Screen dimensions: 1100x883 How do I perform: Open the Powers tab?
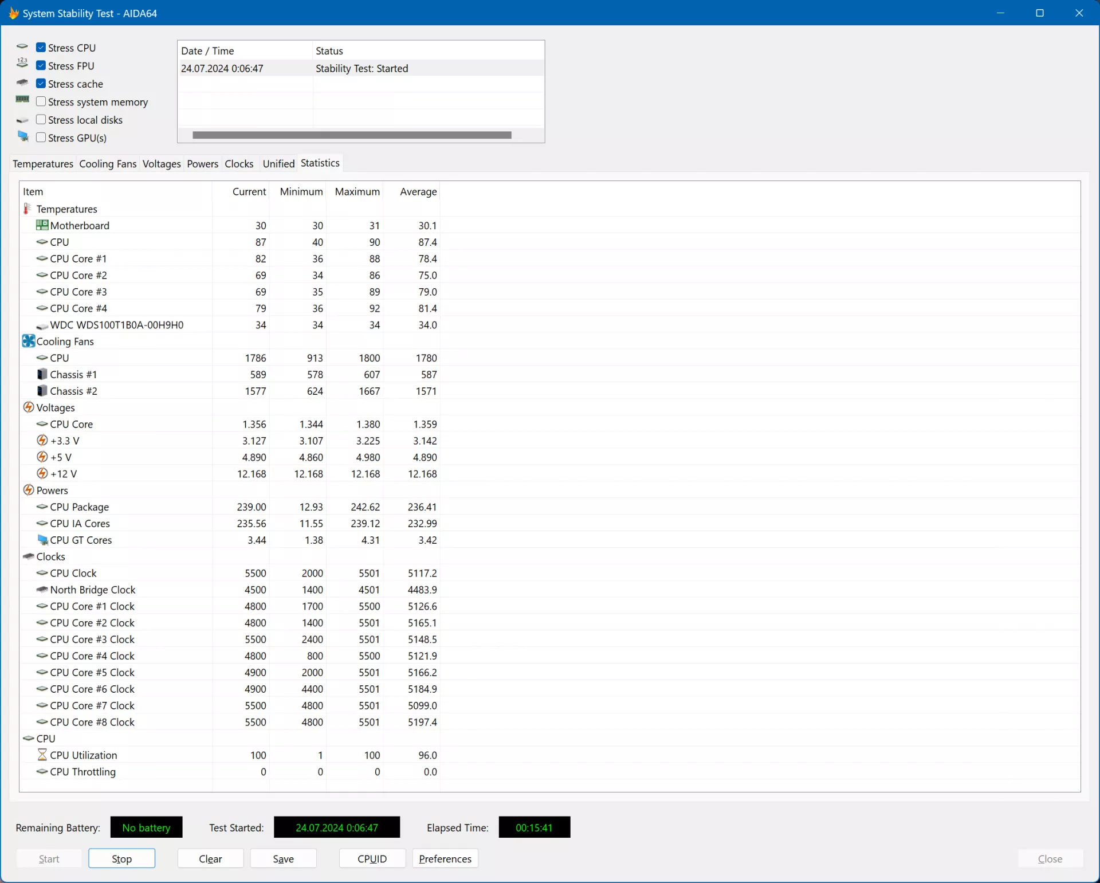[203, 164]
